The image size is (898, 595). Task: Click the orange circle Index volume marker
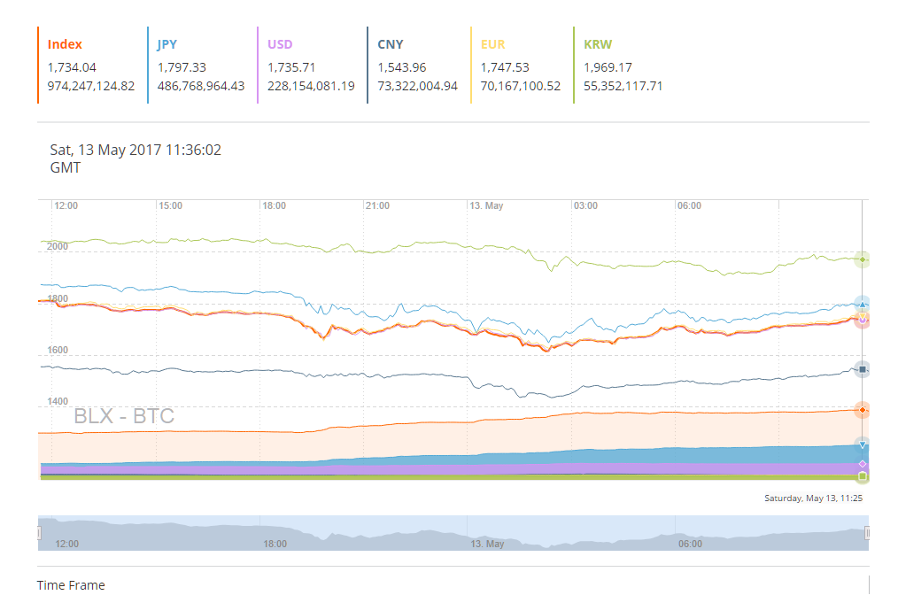click(x=862, y=410)
